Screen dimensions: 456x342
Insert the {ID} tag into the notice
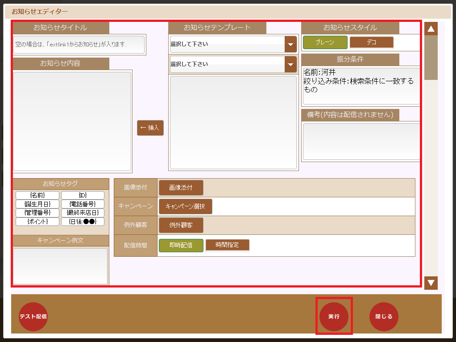[83, 195]
